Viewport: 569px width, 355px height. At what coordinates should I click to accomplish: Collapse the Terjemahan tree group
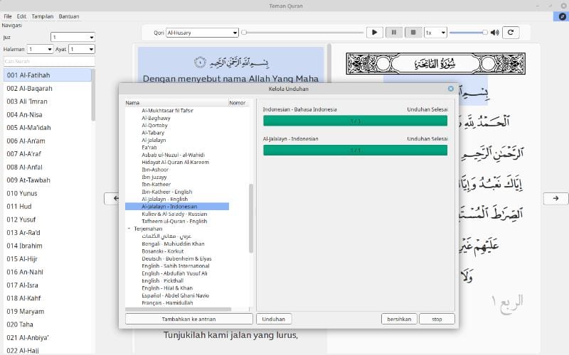[x=129, y=229]
